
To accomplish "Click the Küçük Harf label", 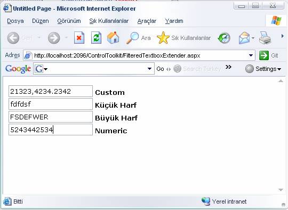I will (x=116, y=105).
